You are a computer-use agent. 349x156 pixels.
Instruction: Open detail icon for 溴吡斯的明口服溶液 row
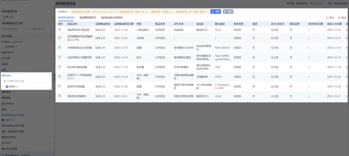click(x=59, y=30)
